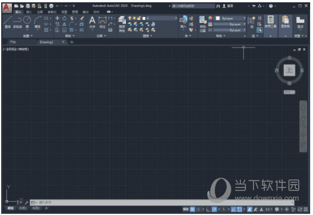Toggle annotation visibility in status bar
The image size is (313, 215).
click(249, 209)
